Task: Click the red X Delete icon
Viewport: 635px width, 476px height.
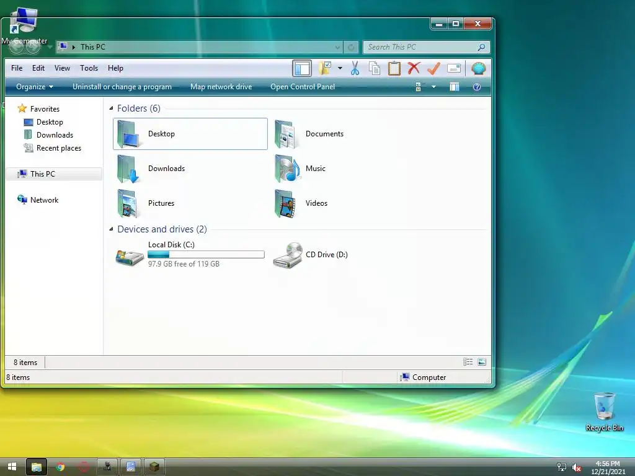Action: pos(414,68)
